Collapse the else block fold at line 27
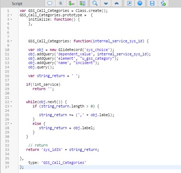 (x=11, y=124)
